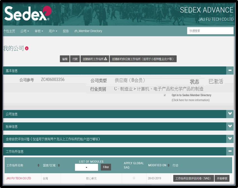This screenshot has height=188, width=238.
Task: Open the 用户 dropdown menu
Action: pyautogui.click(x=53, y=31)
